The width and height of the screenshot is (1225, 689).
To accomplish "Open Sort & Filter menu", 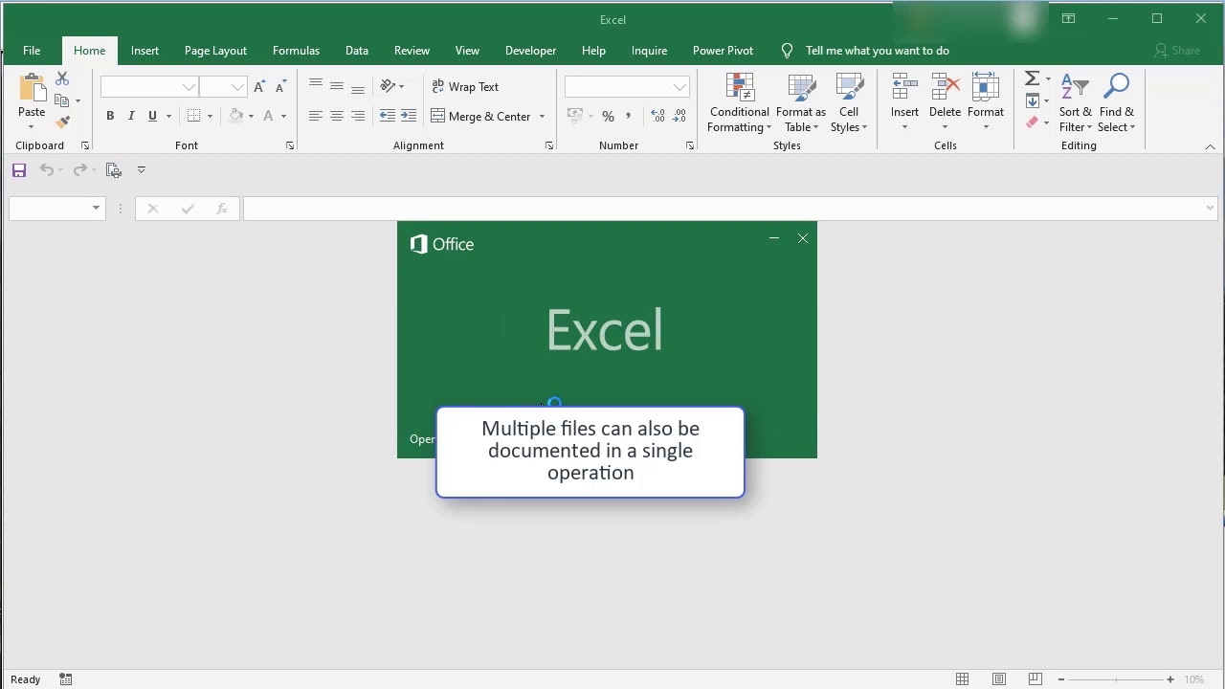I will click(1076, 103).
